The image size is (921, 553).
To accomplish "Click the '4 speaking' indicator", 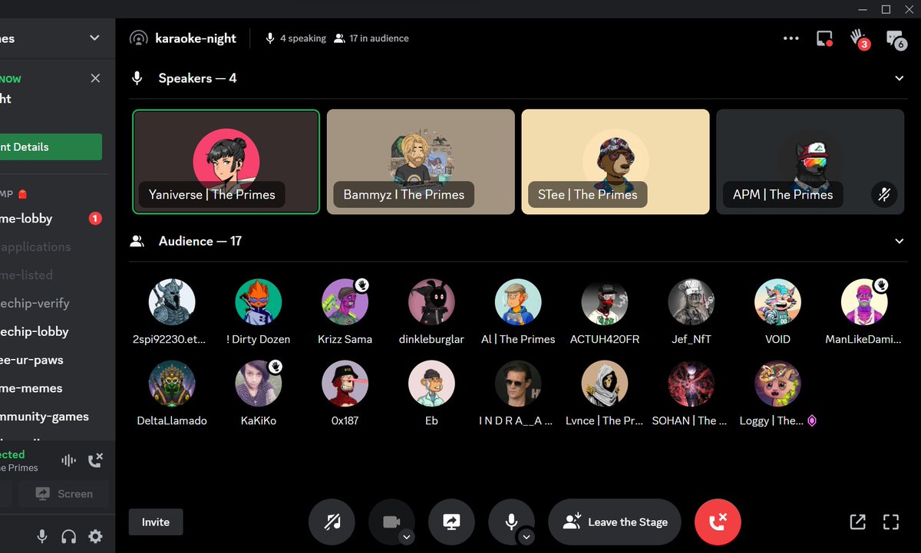I will [x=296, y=38].
